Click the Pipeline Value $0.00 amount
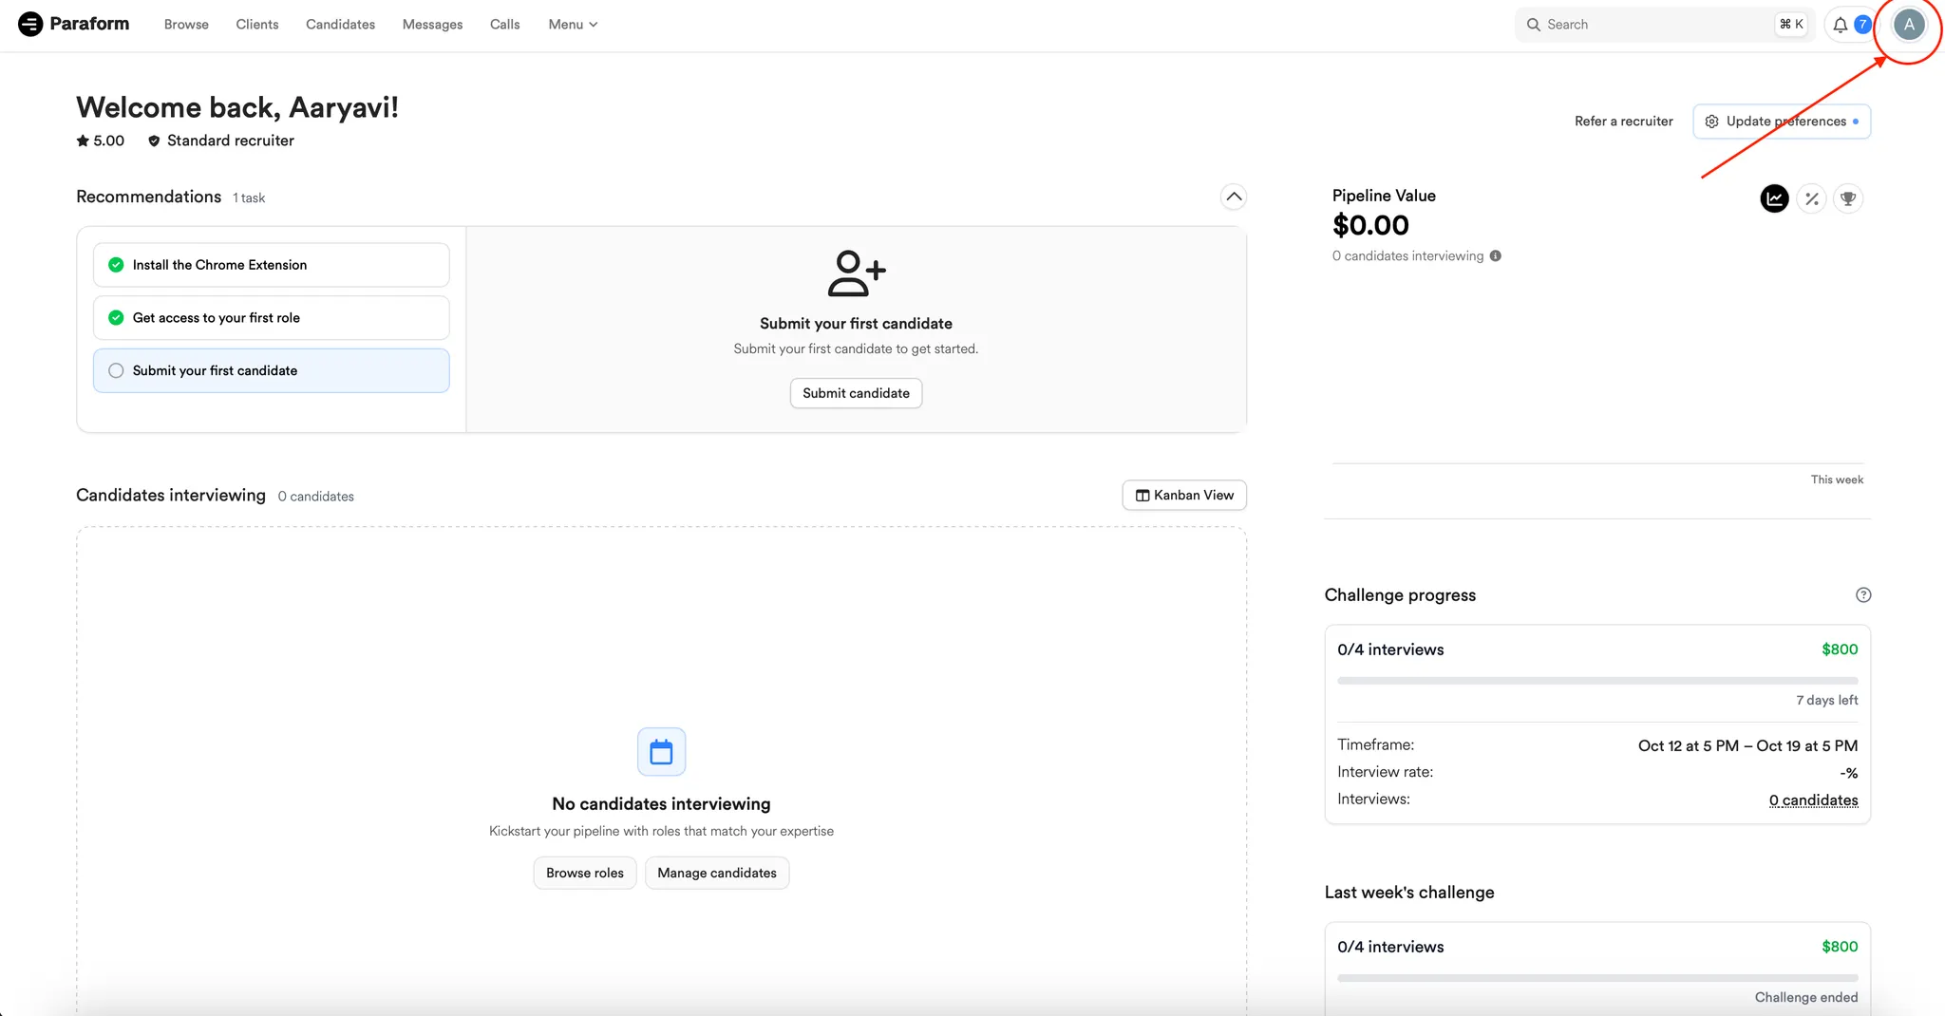Viewport: 1945px width, 1016px height. (1370, 226)
